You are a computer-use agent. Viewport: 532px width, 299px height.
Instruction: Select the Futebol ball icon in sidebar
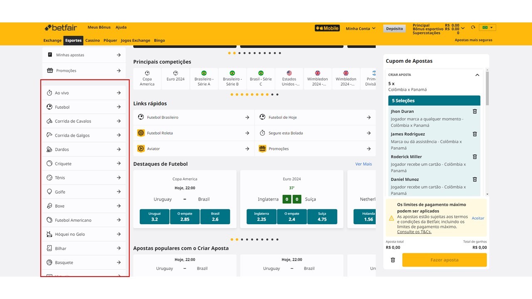pyautogui.click(x=49, y=107)
